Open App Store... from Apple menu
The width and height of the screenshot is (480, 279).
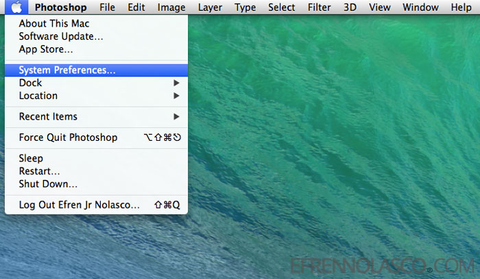(x=97, y=49)
